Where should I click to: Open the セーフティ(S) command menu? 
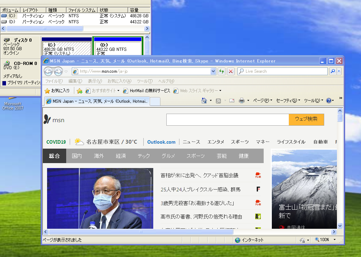pos(288,100)
